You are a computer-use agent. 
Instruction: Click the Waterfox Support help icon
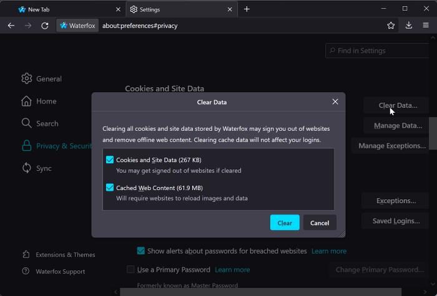26,271
